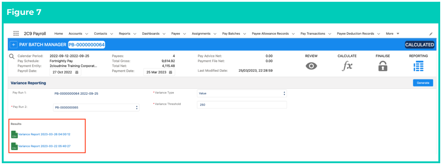Click the CALCULATED status badge
The height and width of the screenshot is (165, 442).
tap(419, 45)
